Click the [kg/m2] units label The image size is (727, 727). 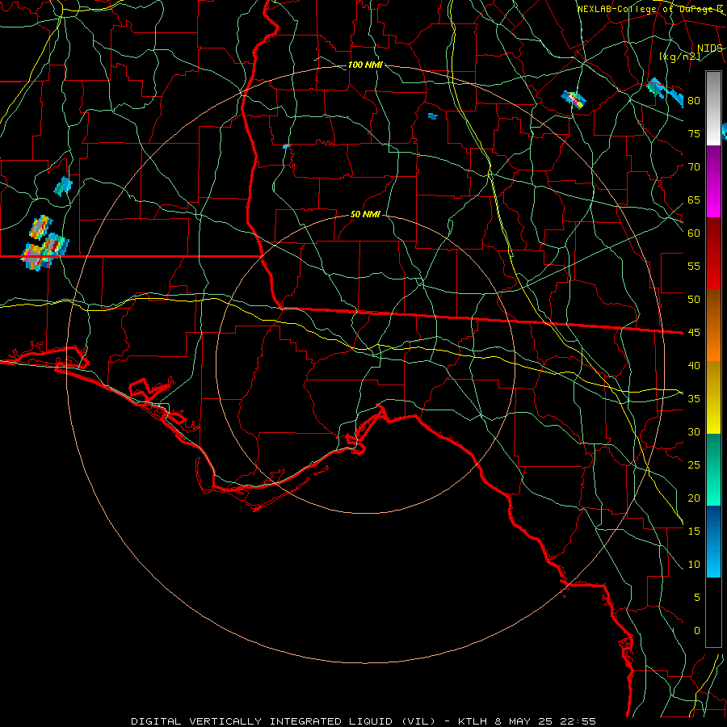click(679, 57)
